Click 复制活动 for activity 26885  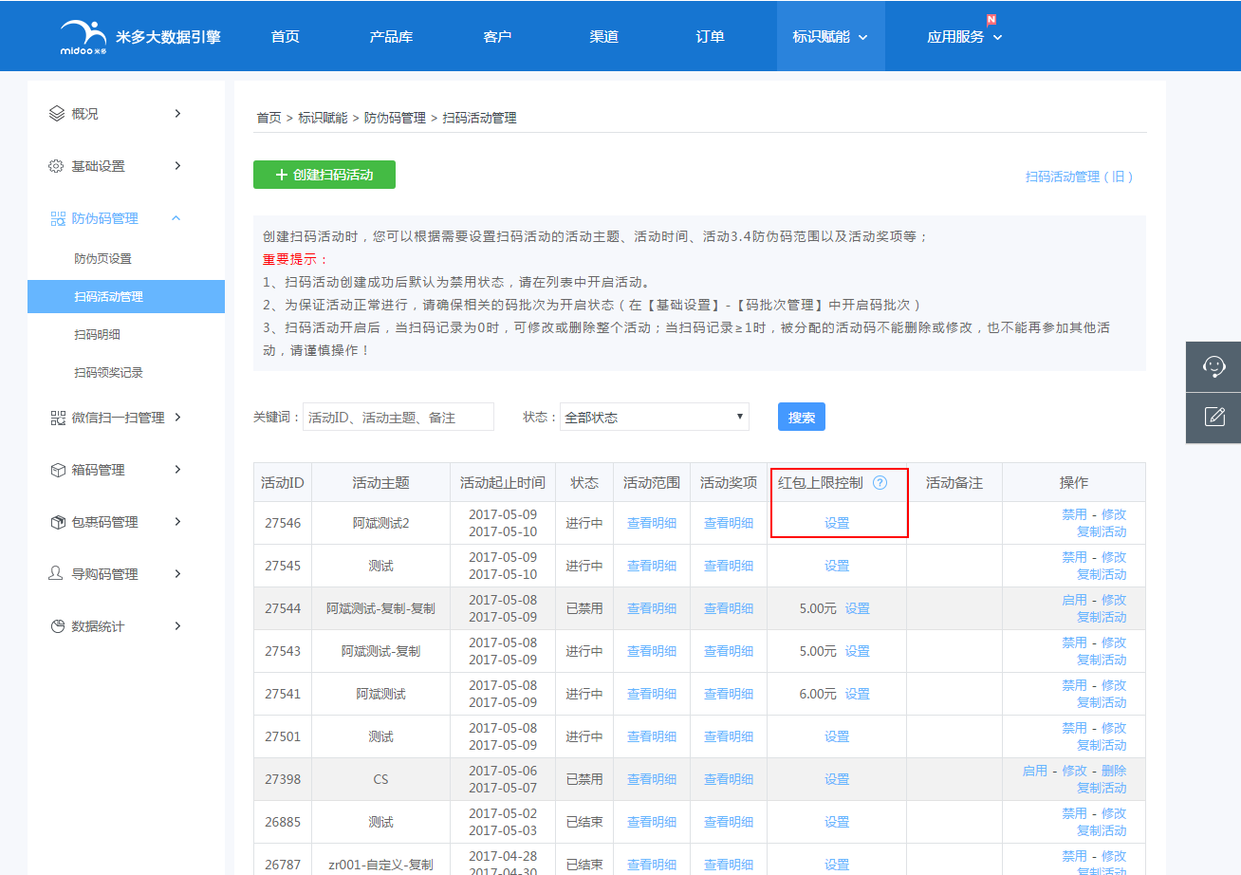[1102, 830]
